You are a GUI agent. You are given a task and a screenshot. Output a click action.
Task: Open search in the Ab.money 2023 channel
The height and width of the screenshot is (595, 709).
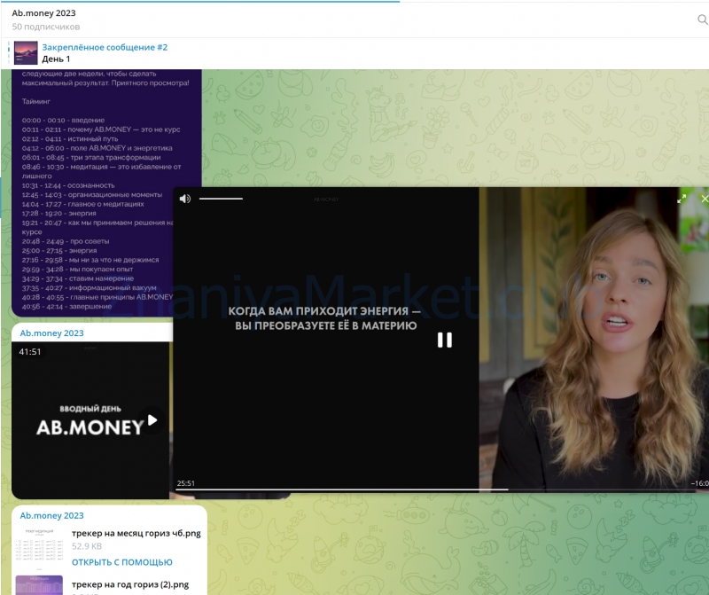[x=702, y=20]
